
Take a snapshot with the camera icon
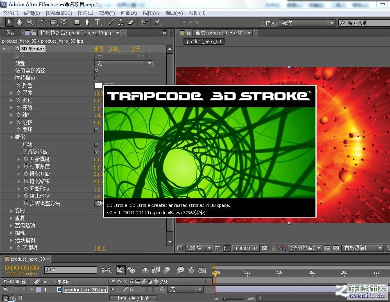(264, 248)
